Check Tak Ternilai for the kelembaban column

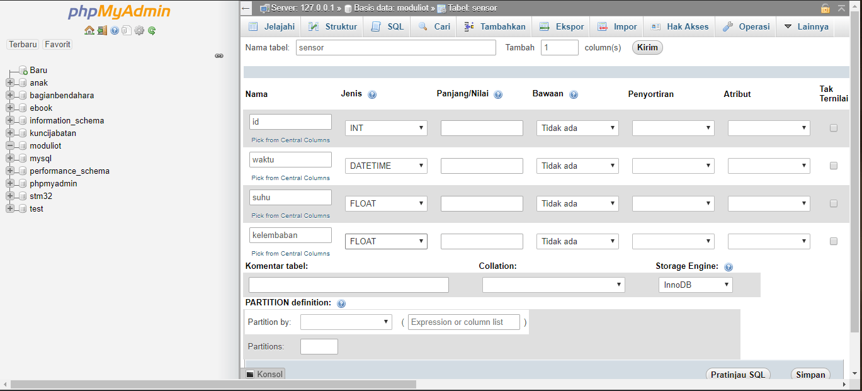point(834,241)
